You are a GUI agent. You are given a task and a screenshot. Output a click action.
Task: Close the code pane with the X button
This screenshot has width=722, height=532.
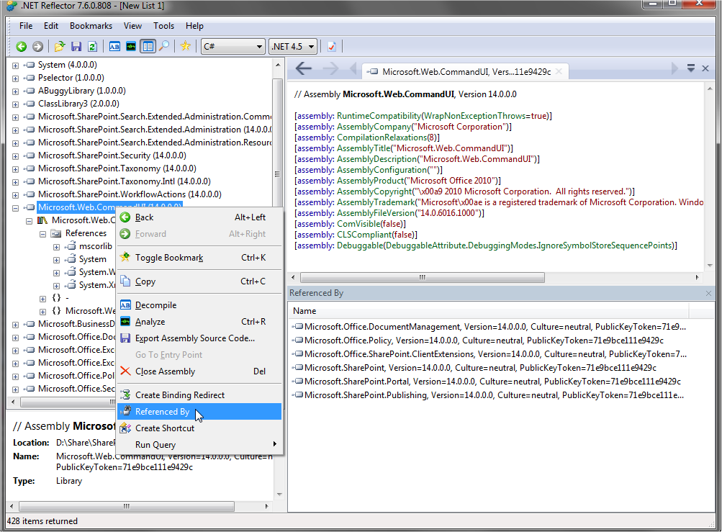[x=705, y=68]
